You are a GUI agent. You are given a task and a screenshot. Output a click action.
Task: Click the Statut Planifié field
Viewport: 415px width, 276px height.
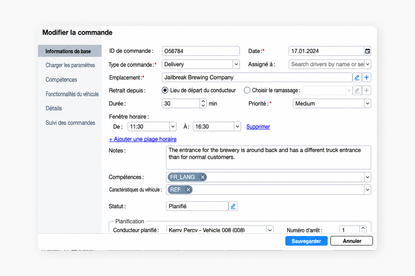click(x=197, y=206)
